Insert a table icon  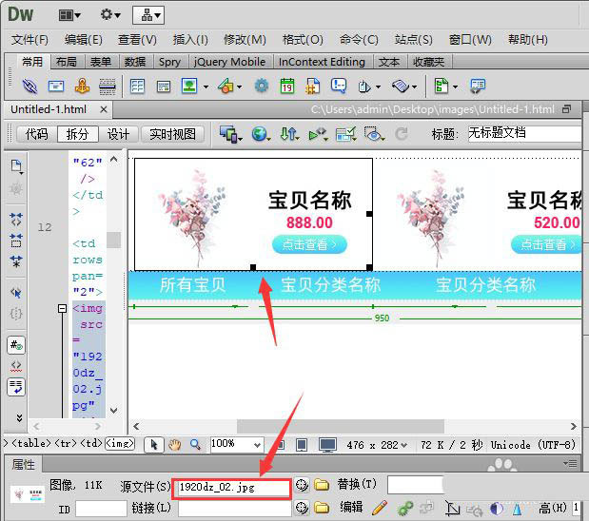pos(137,87)
